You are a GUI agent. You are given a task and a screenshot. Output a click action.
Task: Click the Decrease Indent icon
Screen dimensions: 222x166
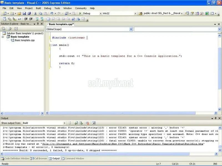tap(26, 19)
